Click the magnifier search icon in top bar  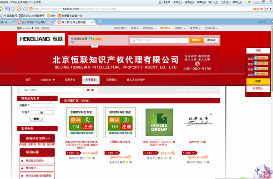pos(191,28)
